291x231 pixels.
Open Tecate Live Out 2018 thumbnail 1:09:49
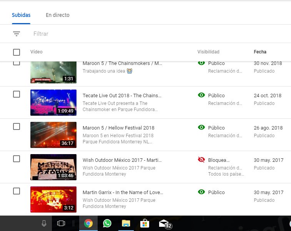pos(53,103)
